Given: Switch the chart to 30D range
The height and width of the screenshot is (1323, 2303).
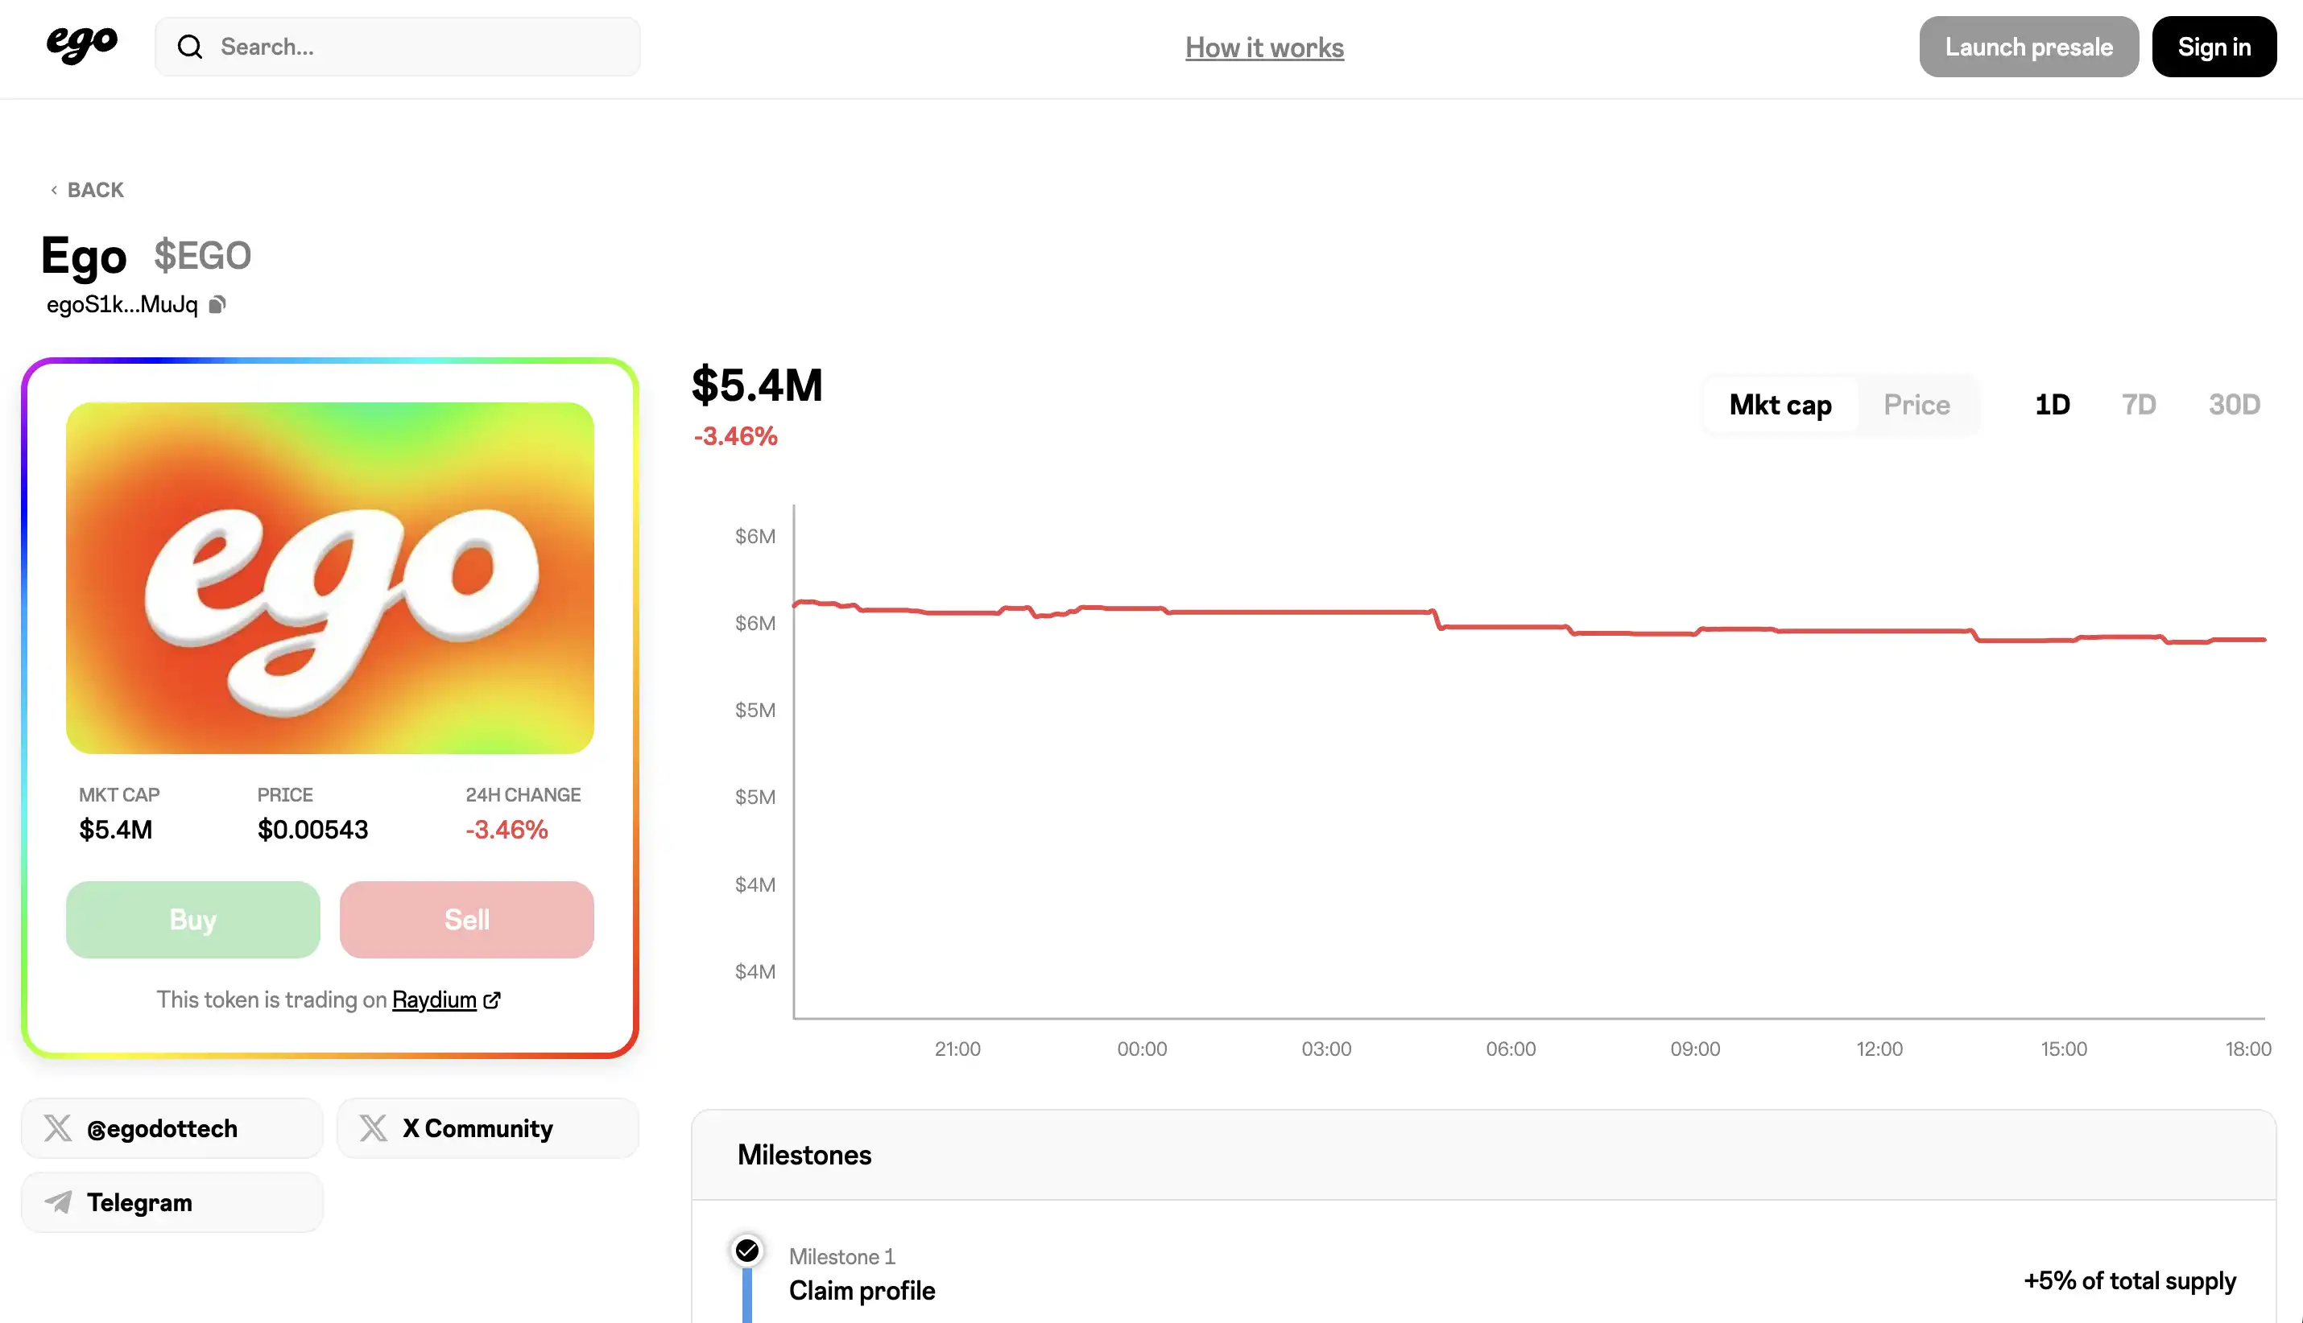Looking at the screenshot, I should coord(2234,406).
